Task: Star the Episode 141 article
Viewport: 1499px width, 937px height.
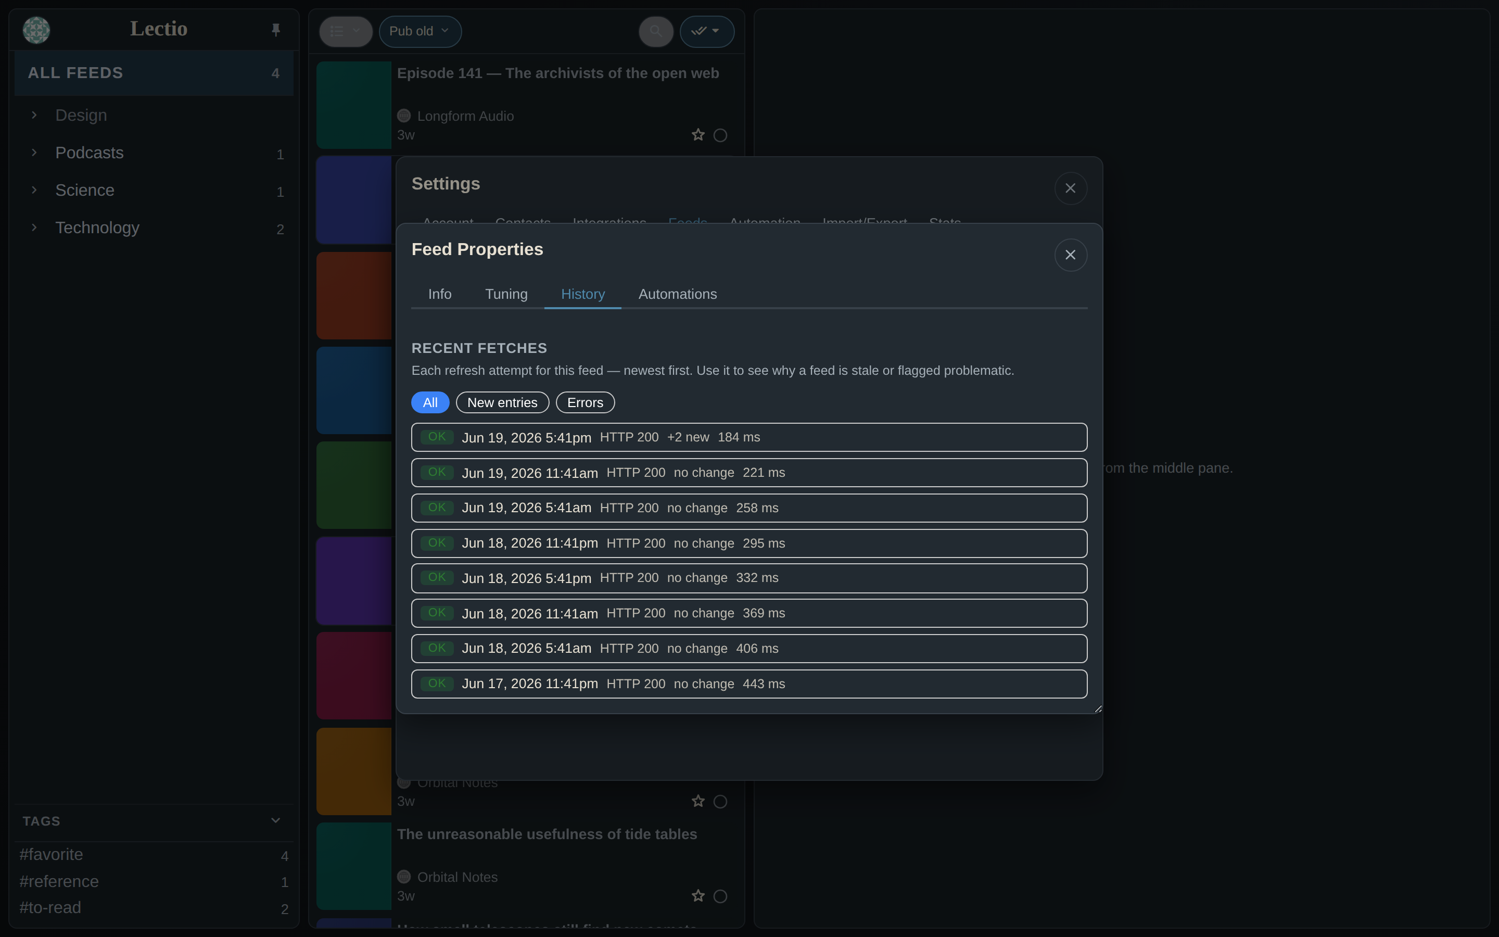Action: point(698,135)
